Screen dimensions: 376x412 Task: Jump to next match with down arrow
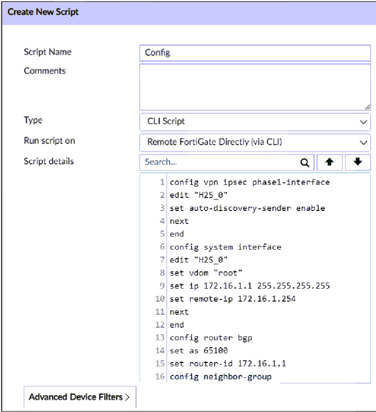click(x=358, y=162)
